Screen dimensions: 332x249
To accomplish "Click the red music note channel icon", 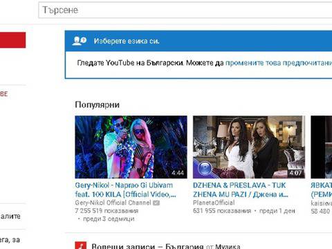I will pyautogui.click(x=81, y=246).
